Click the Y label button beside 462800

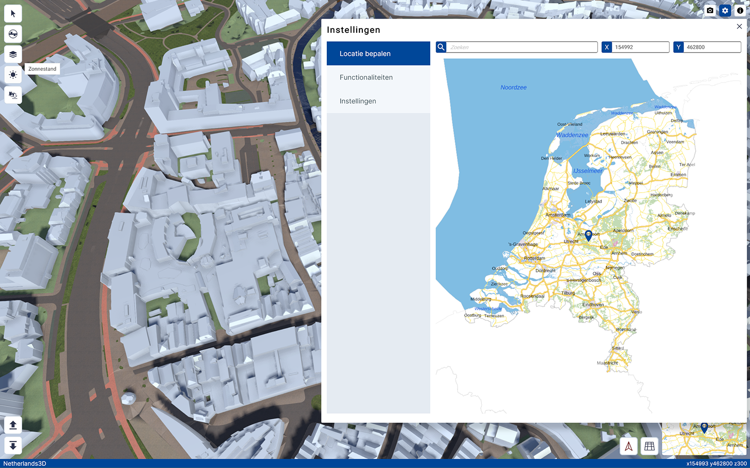click(678, 47)
